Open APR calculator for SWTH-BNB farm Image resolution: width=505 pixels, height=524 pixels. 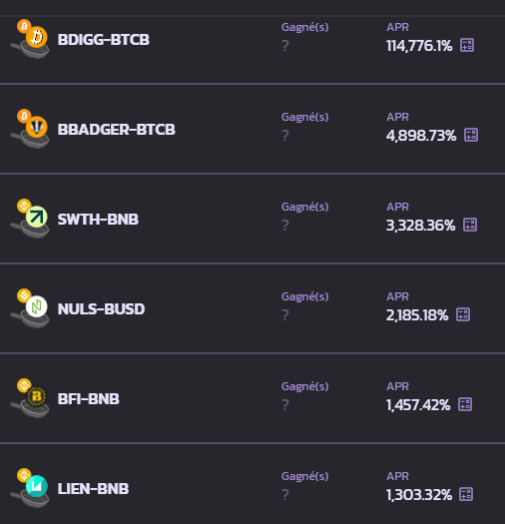pos(470,225)
